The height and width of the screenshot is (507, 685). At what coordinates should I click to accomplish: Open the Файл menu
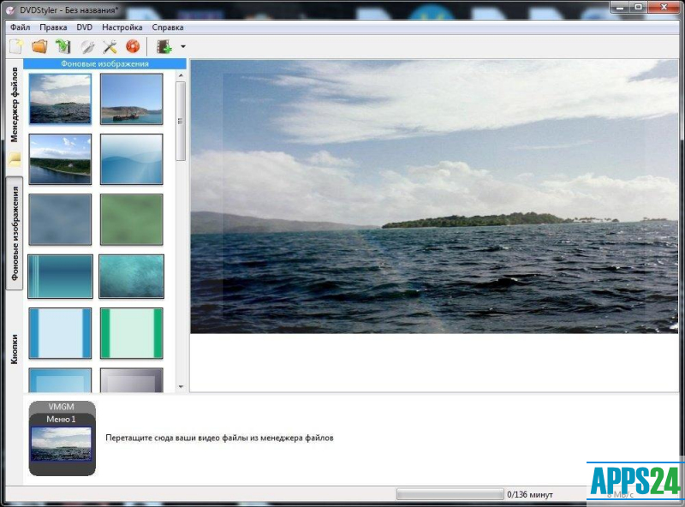pyautogui.click(x=21, y=27)
